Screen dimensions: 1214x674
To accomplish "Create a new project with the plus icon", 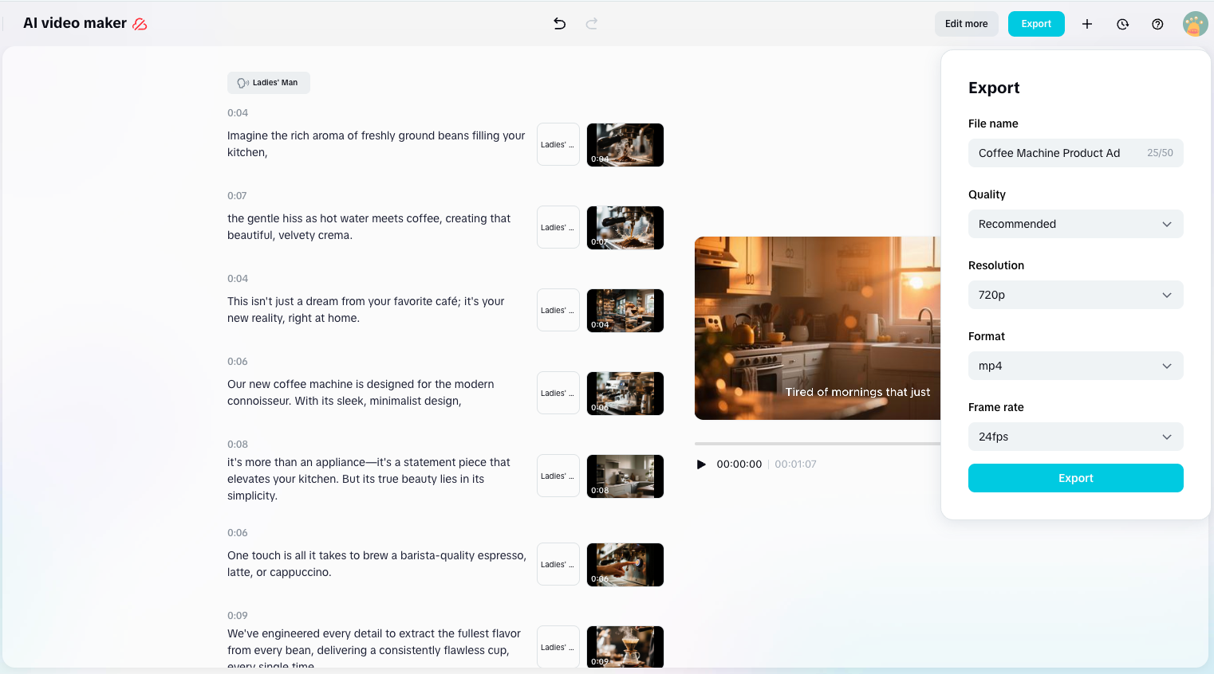I will 1087,24.
